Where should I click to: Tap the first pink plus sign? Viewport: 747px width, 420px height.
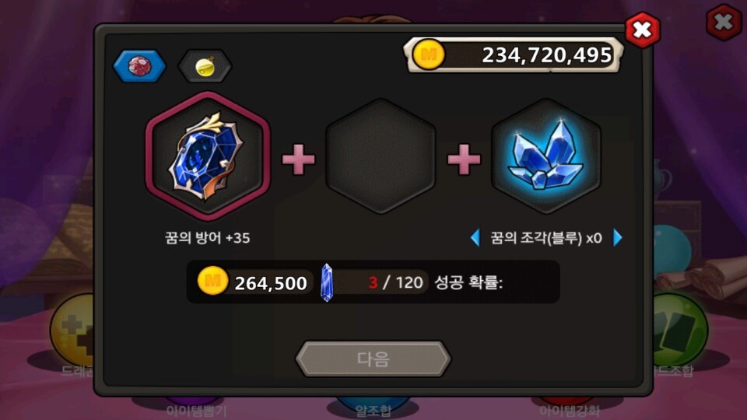[x=299, y=159]
